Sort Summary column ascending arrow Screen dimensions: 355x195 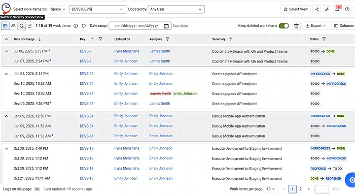[231, 39]
